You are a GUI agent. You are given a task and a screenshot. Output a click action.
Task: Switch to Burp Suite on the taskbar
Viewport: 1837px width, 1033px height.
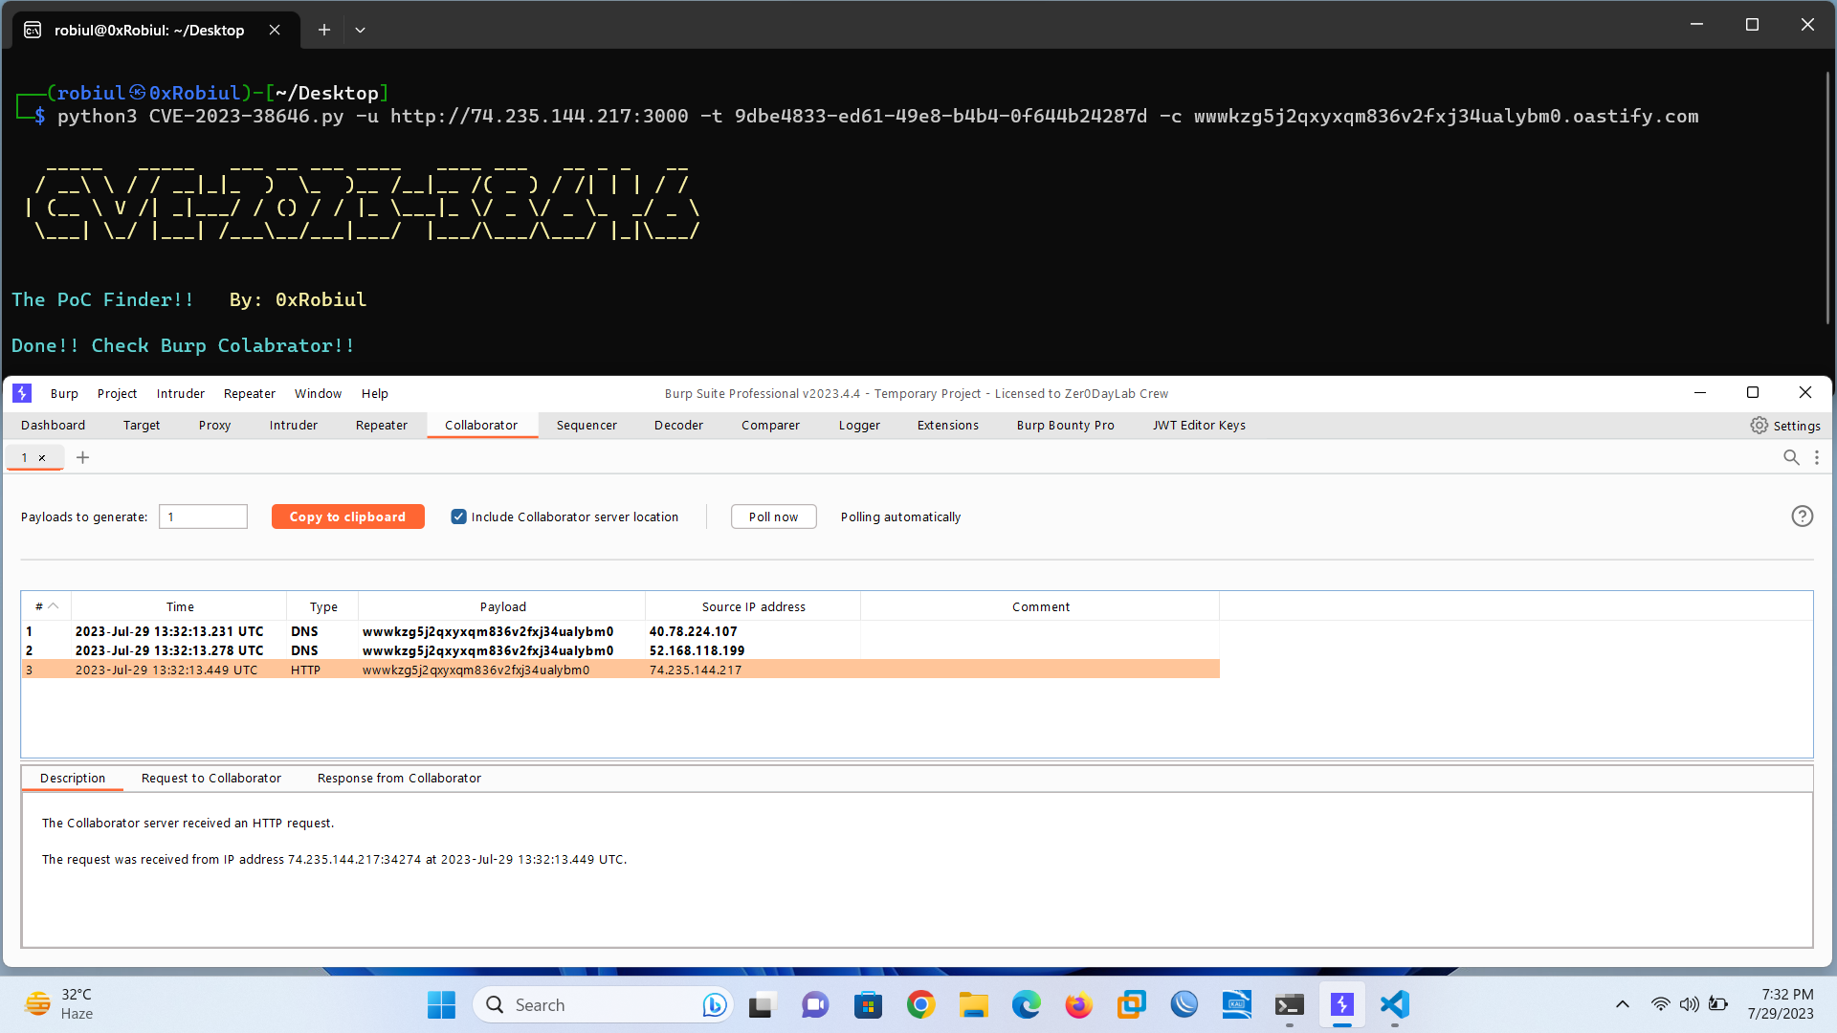(x=1341, y=1004)
